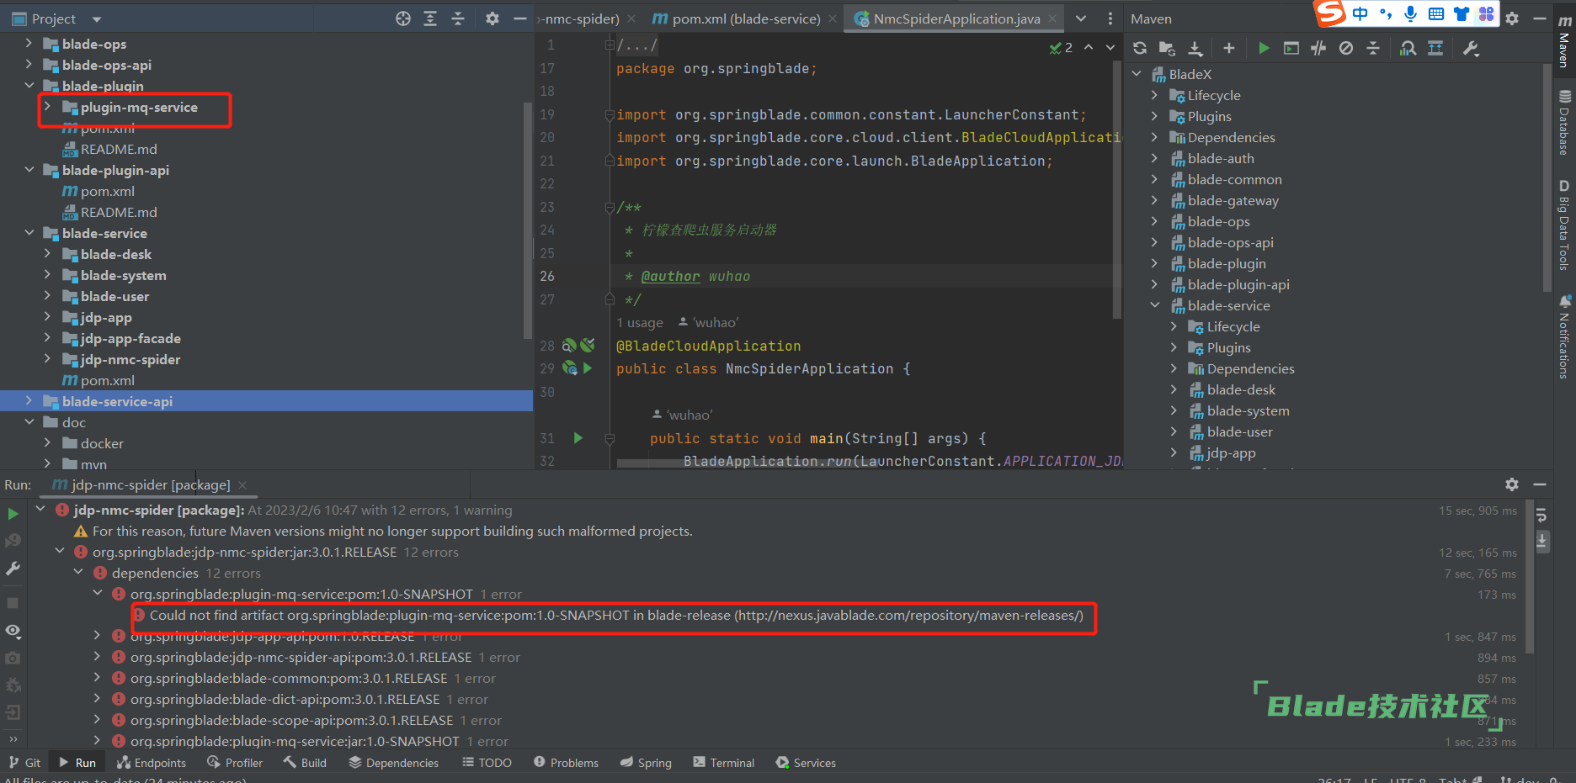Expand all in Project panel toolbar
Screen dimensions: 1576x783
(430, 19)
